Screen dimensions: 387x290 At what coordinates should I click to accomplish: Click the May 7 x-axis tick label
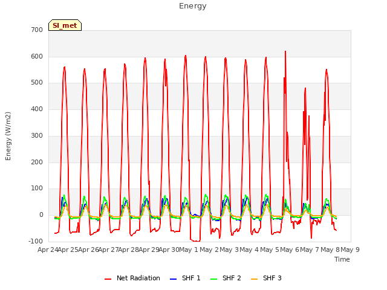(310, 250)
